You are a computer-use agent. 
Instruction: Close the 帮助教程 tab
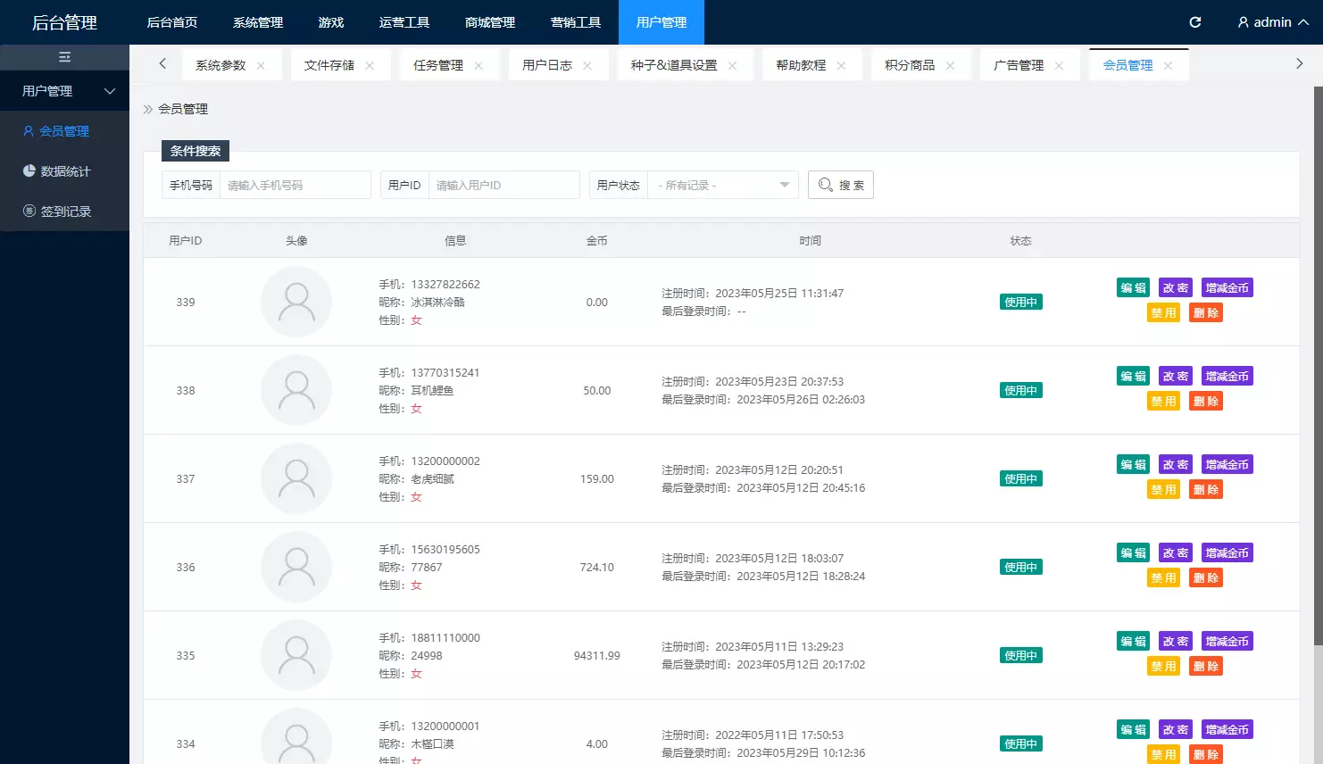click(x=841, y=66)
